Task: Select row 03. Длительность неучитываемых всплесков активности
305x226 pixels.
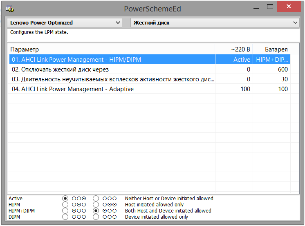Action: (x=150, y=79)
